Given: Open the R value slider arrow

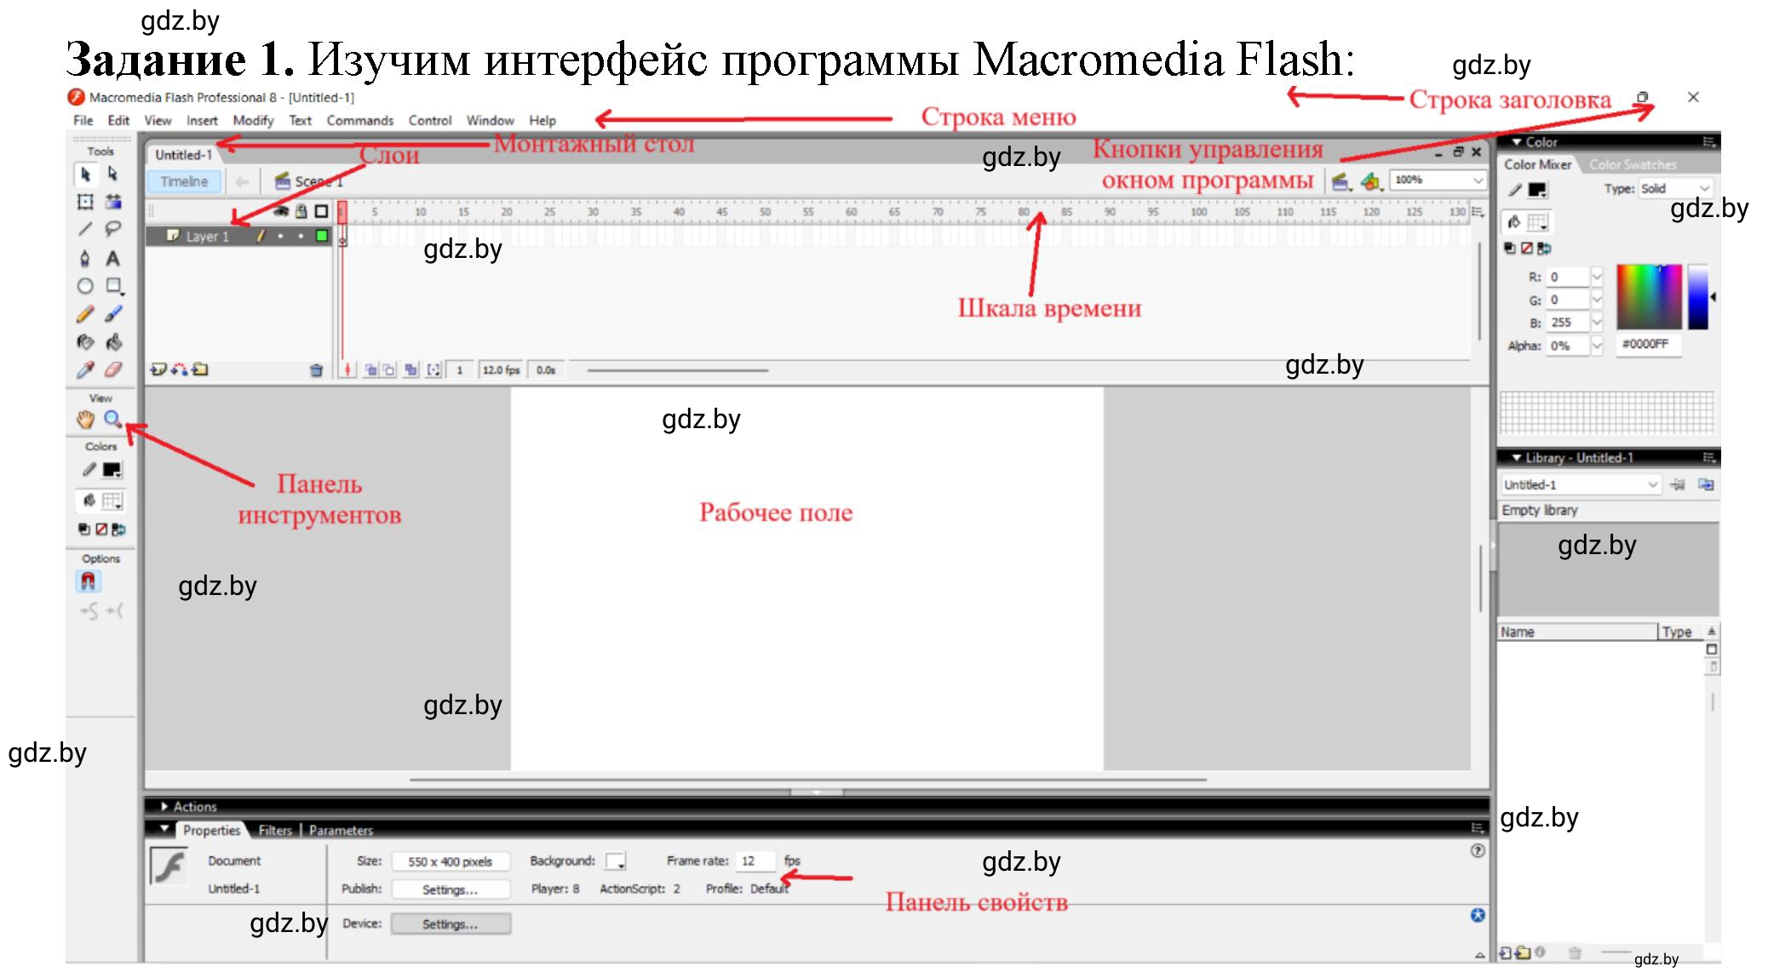Looking at the screenshot, I should 1597,277.
